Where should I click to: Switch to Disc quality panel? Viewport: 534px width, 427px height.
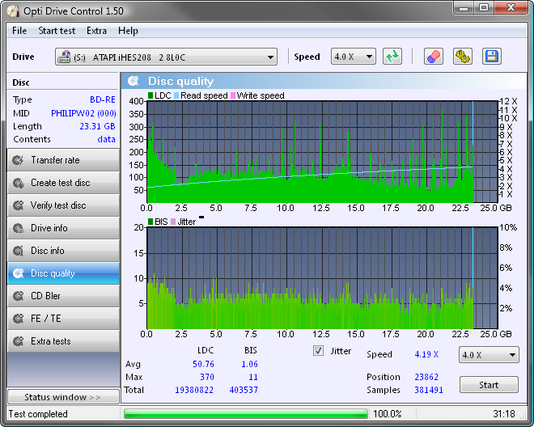[x=63, y=273]
